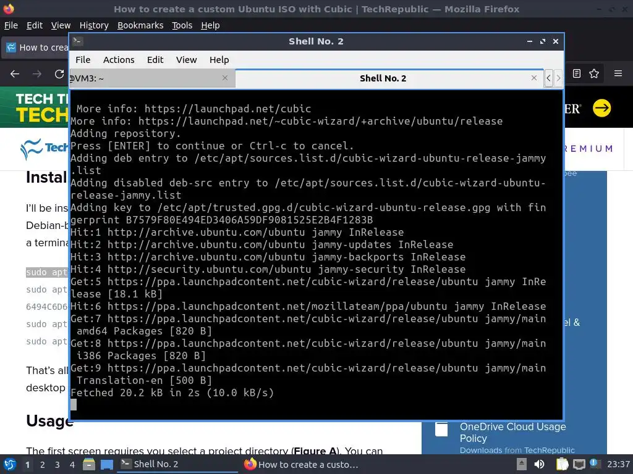This screenshot has height=474, width=633.
Task: Click the 23:37 clock in the taskbar
Action: pos(618,464)
